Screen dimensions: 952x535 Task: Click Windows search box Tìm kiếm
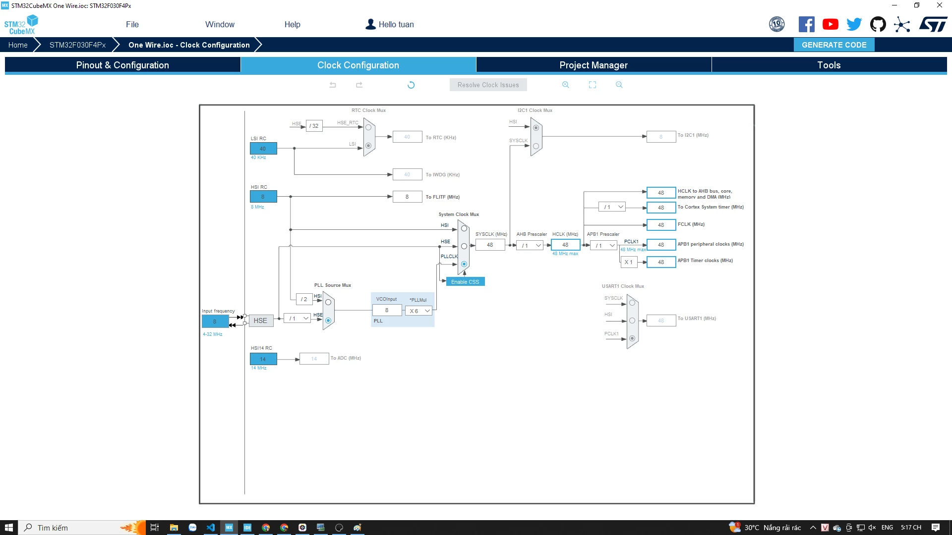tap(82, 528)
